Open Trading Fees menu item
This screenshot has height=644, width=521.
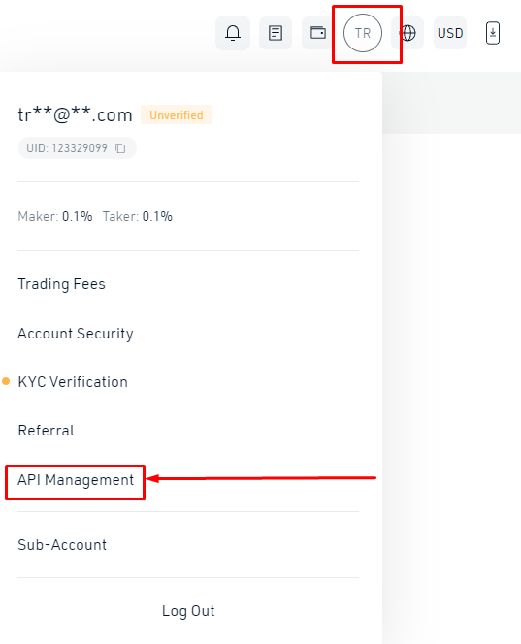(62, 284)
